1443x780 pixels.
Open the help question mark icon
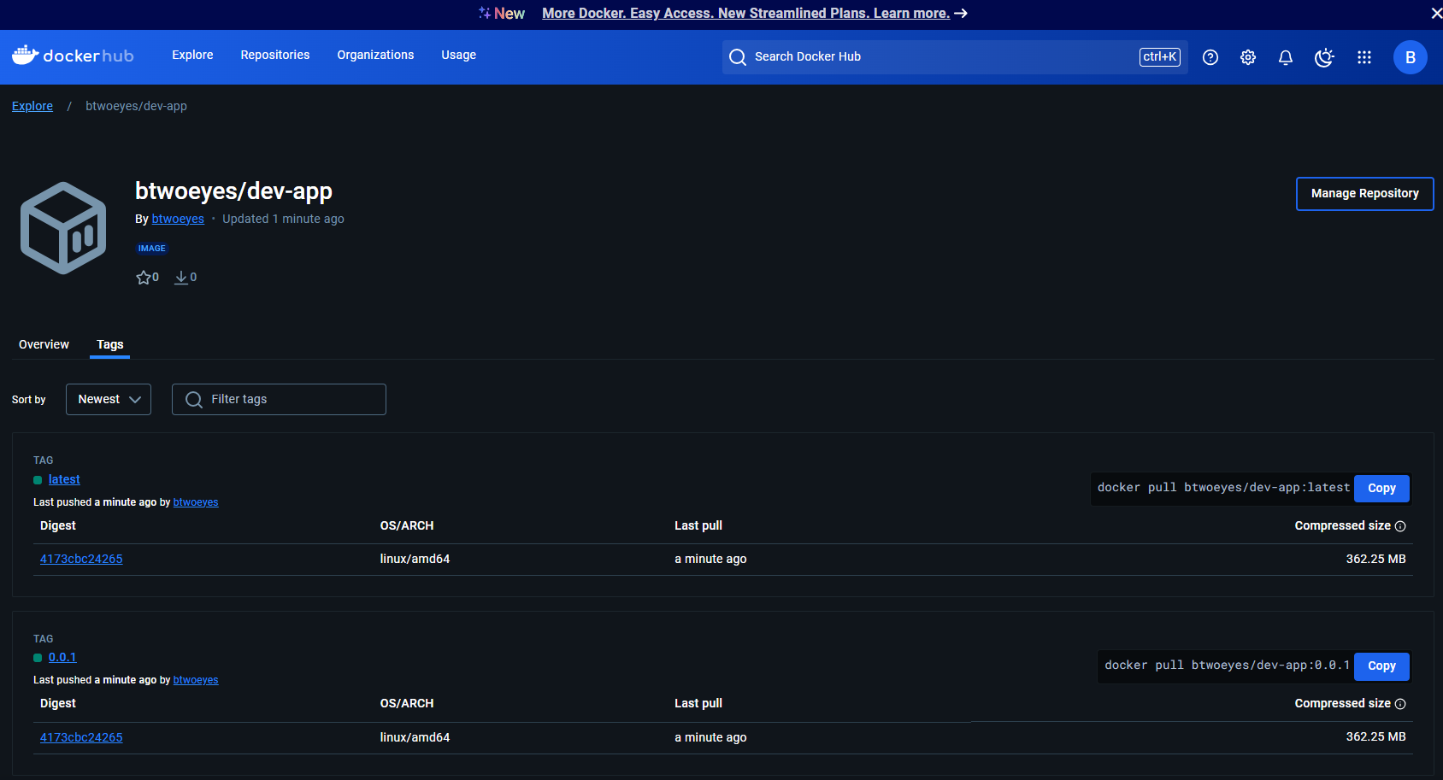1210,57
